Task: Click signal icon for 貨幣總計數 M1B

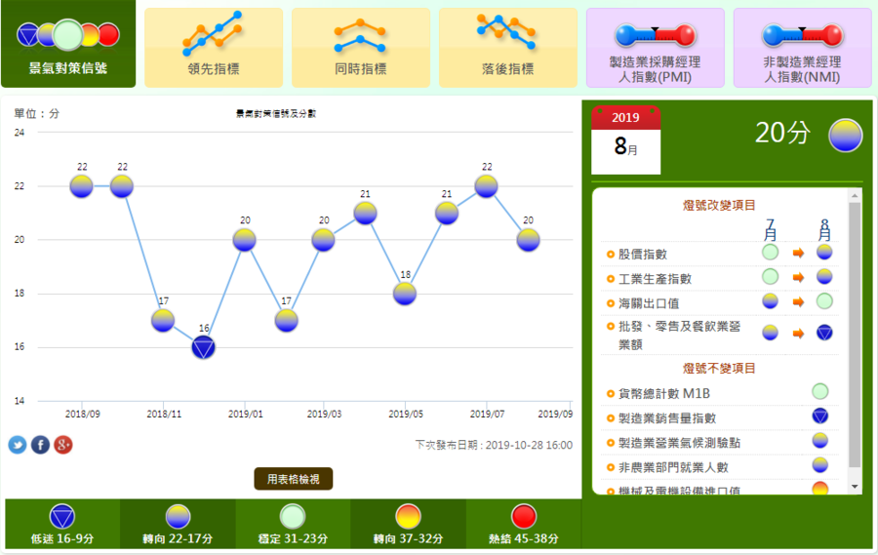Action: pyautogui.click(x=820, y=392)
